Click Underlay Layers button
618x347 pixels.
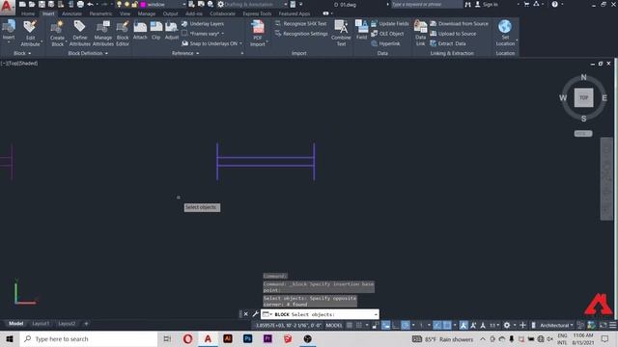point(203,23)
